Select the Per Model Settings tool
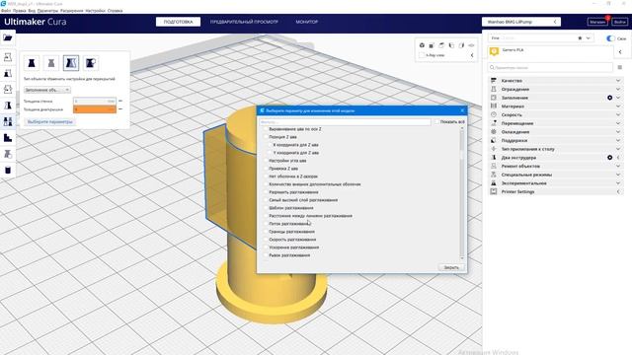 tap(8, 121)
